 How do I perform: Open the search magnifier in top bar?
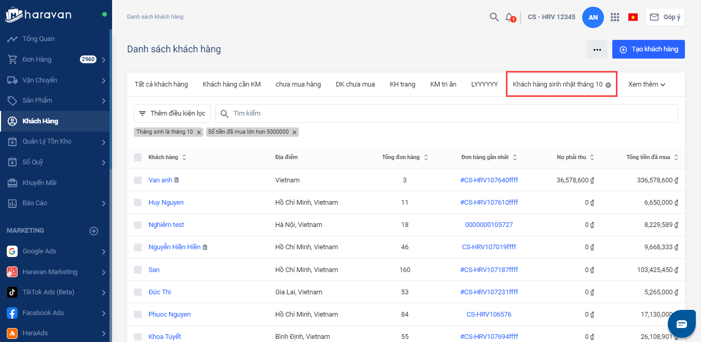click(x=494, y=17)
